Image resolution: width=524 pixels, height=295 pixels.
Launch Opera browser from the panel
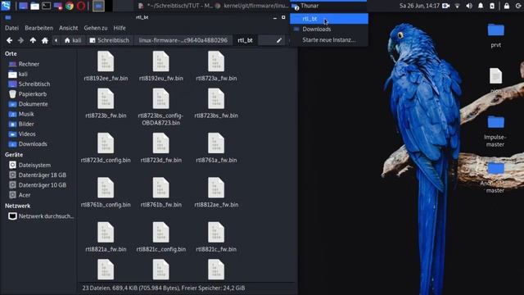tap(81, 6)
